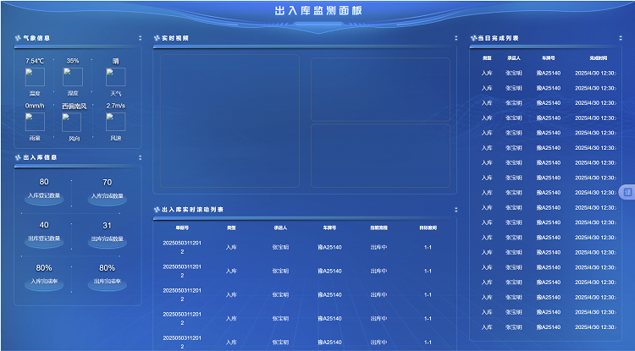Click 车牌号 header in 出入库实时滚动列表

click(x=329, y=228)
